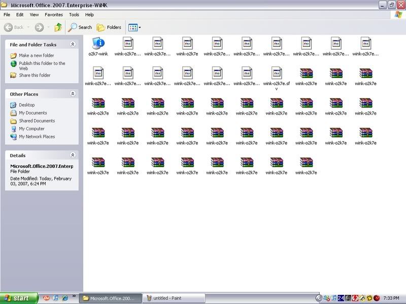Click the blue 24 system tray icon
Screen dimensions: 406x304
[x=341, y=298]
